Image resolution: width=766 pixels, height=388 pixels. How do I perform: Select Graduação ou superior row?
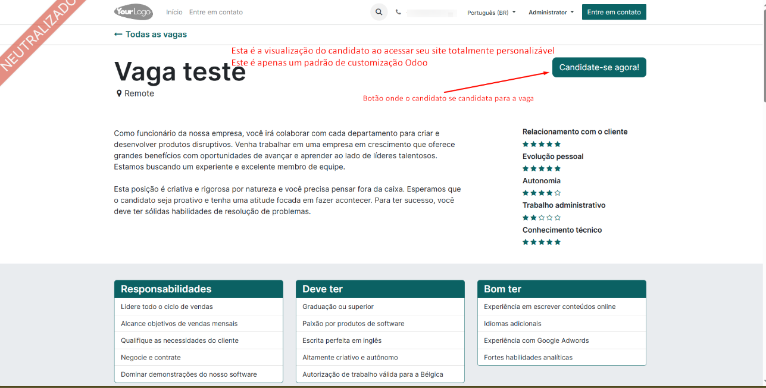[380, 306]
